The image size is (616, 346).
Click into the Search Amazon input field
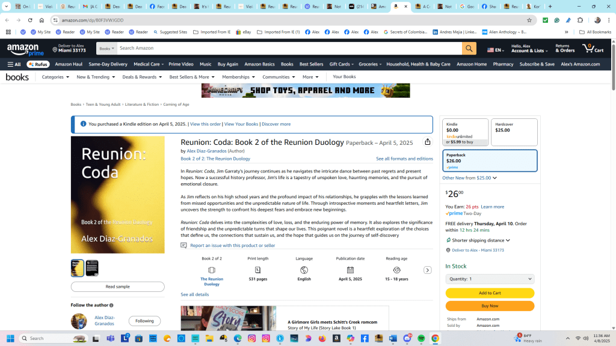pyautogui.click(x=289, y=49)
